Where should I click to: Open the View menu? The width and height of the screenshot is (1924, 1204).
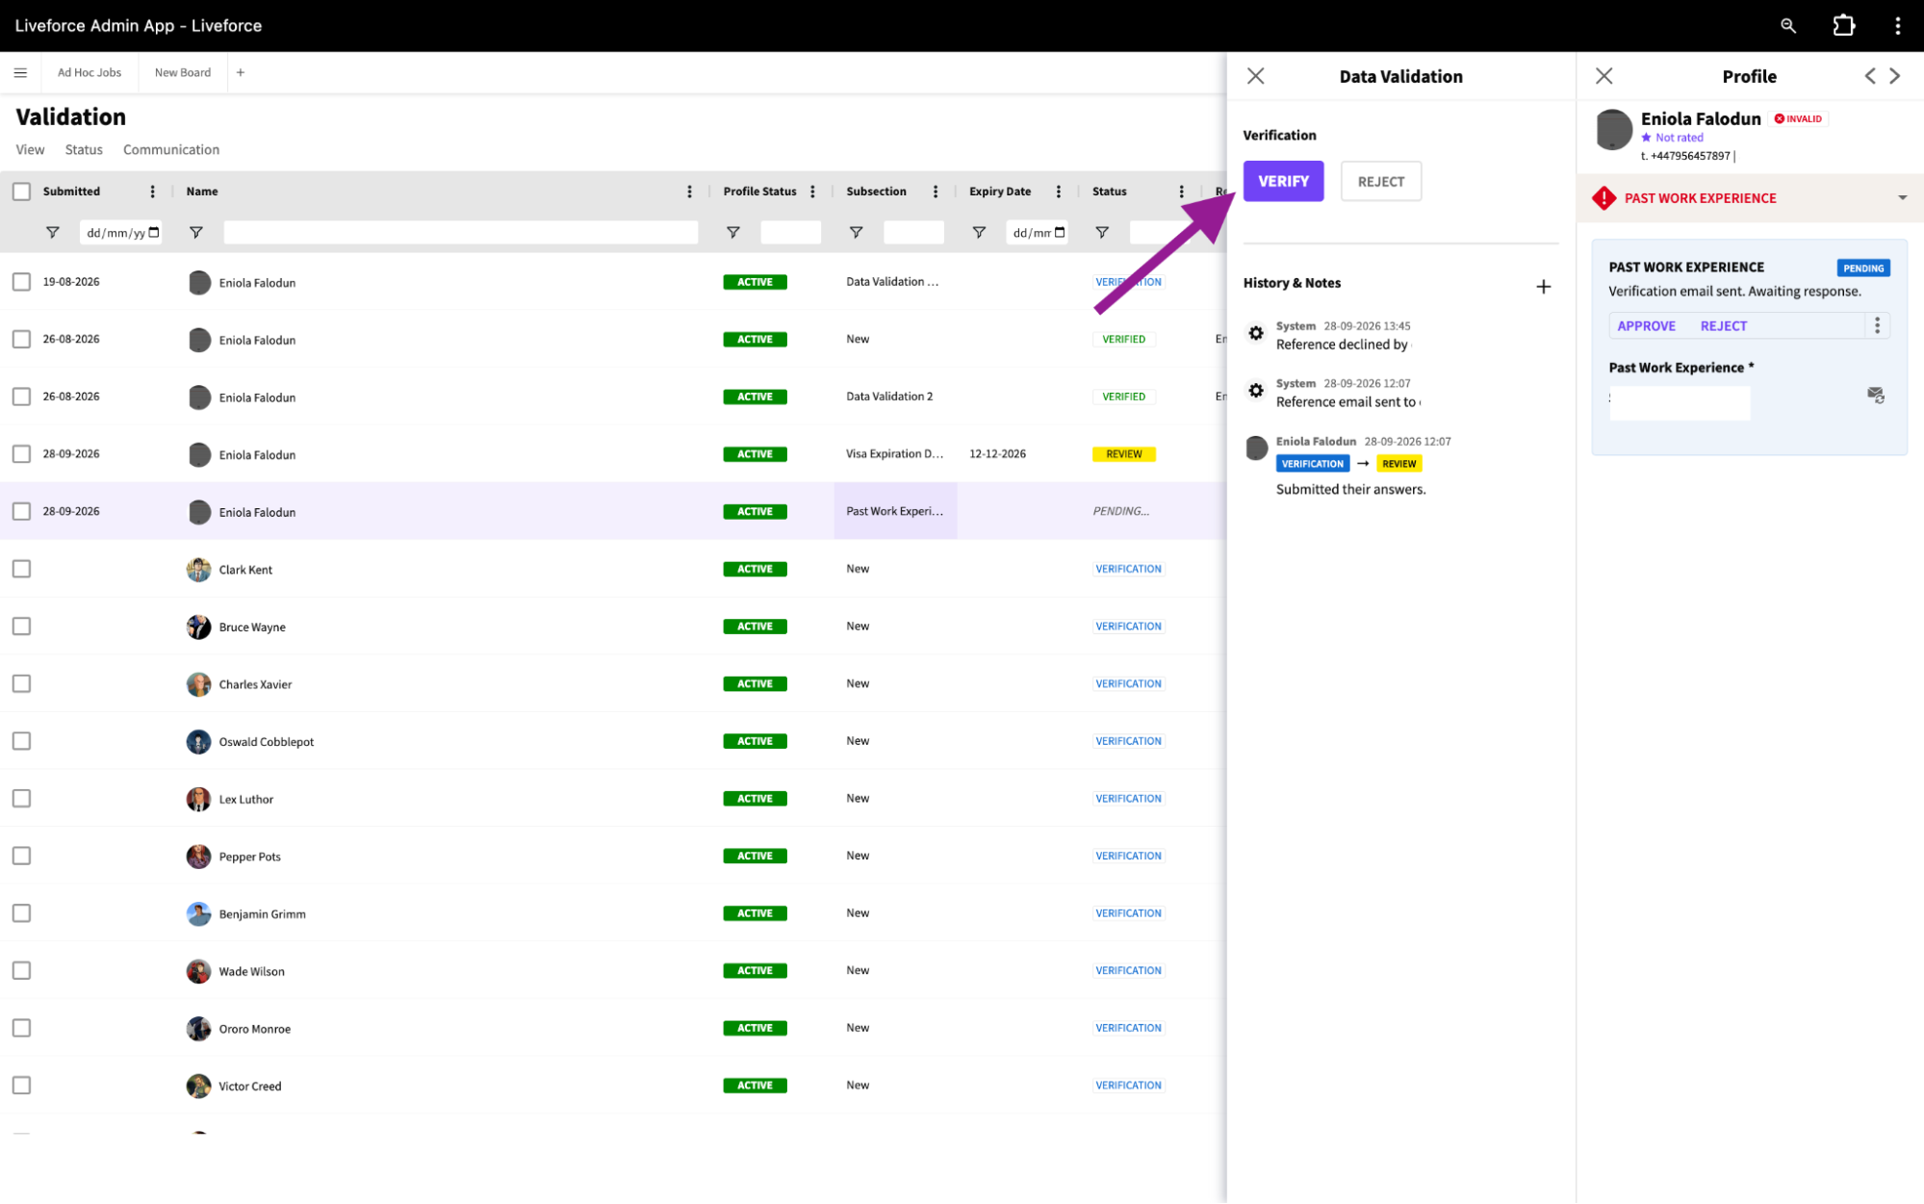click(x=30, y=150)
